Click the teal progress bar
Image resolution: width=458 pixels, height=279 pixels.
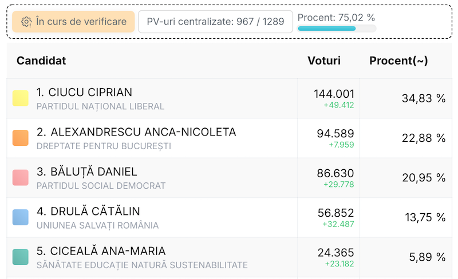click(337, 29)
